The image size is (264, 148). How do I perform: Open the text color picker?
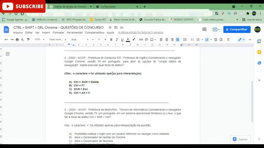pos(128,39)
